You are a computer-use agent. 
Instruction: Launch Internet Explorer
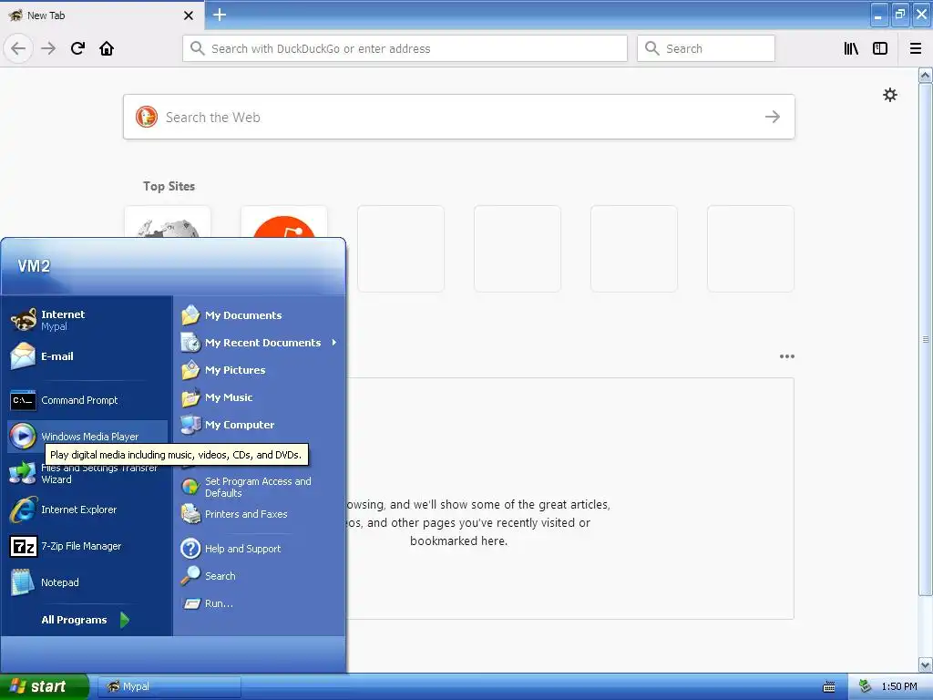[x=87, y=510]
